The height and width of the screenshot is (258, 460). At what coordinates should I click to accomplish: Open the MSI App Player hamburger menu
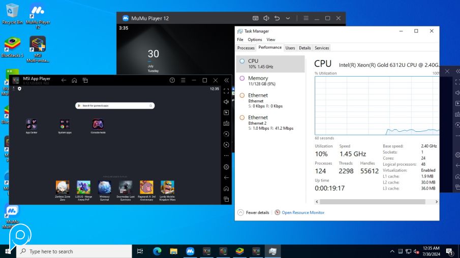[183, 80]
